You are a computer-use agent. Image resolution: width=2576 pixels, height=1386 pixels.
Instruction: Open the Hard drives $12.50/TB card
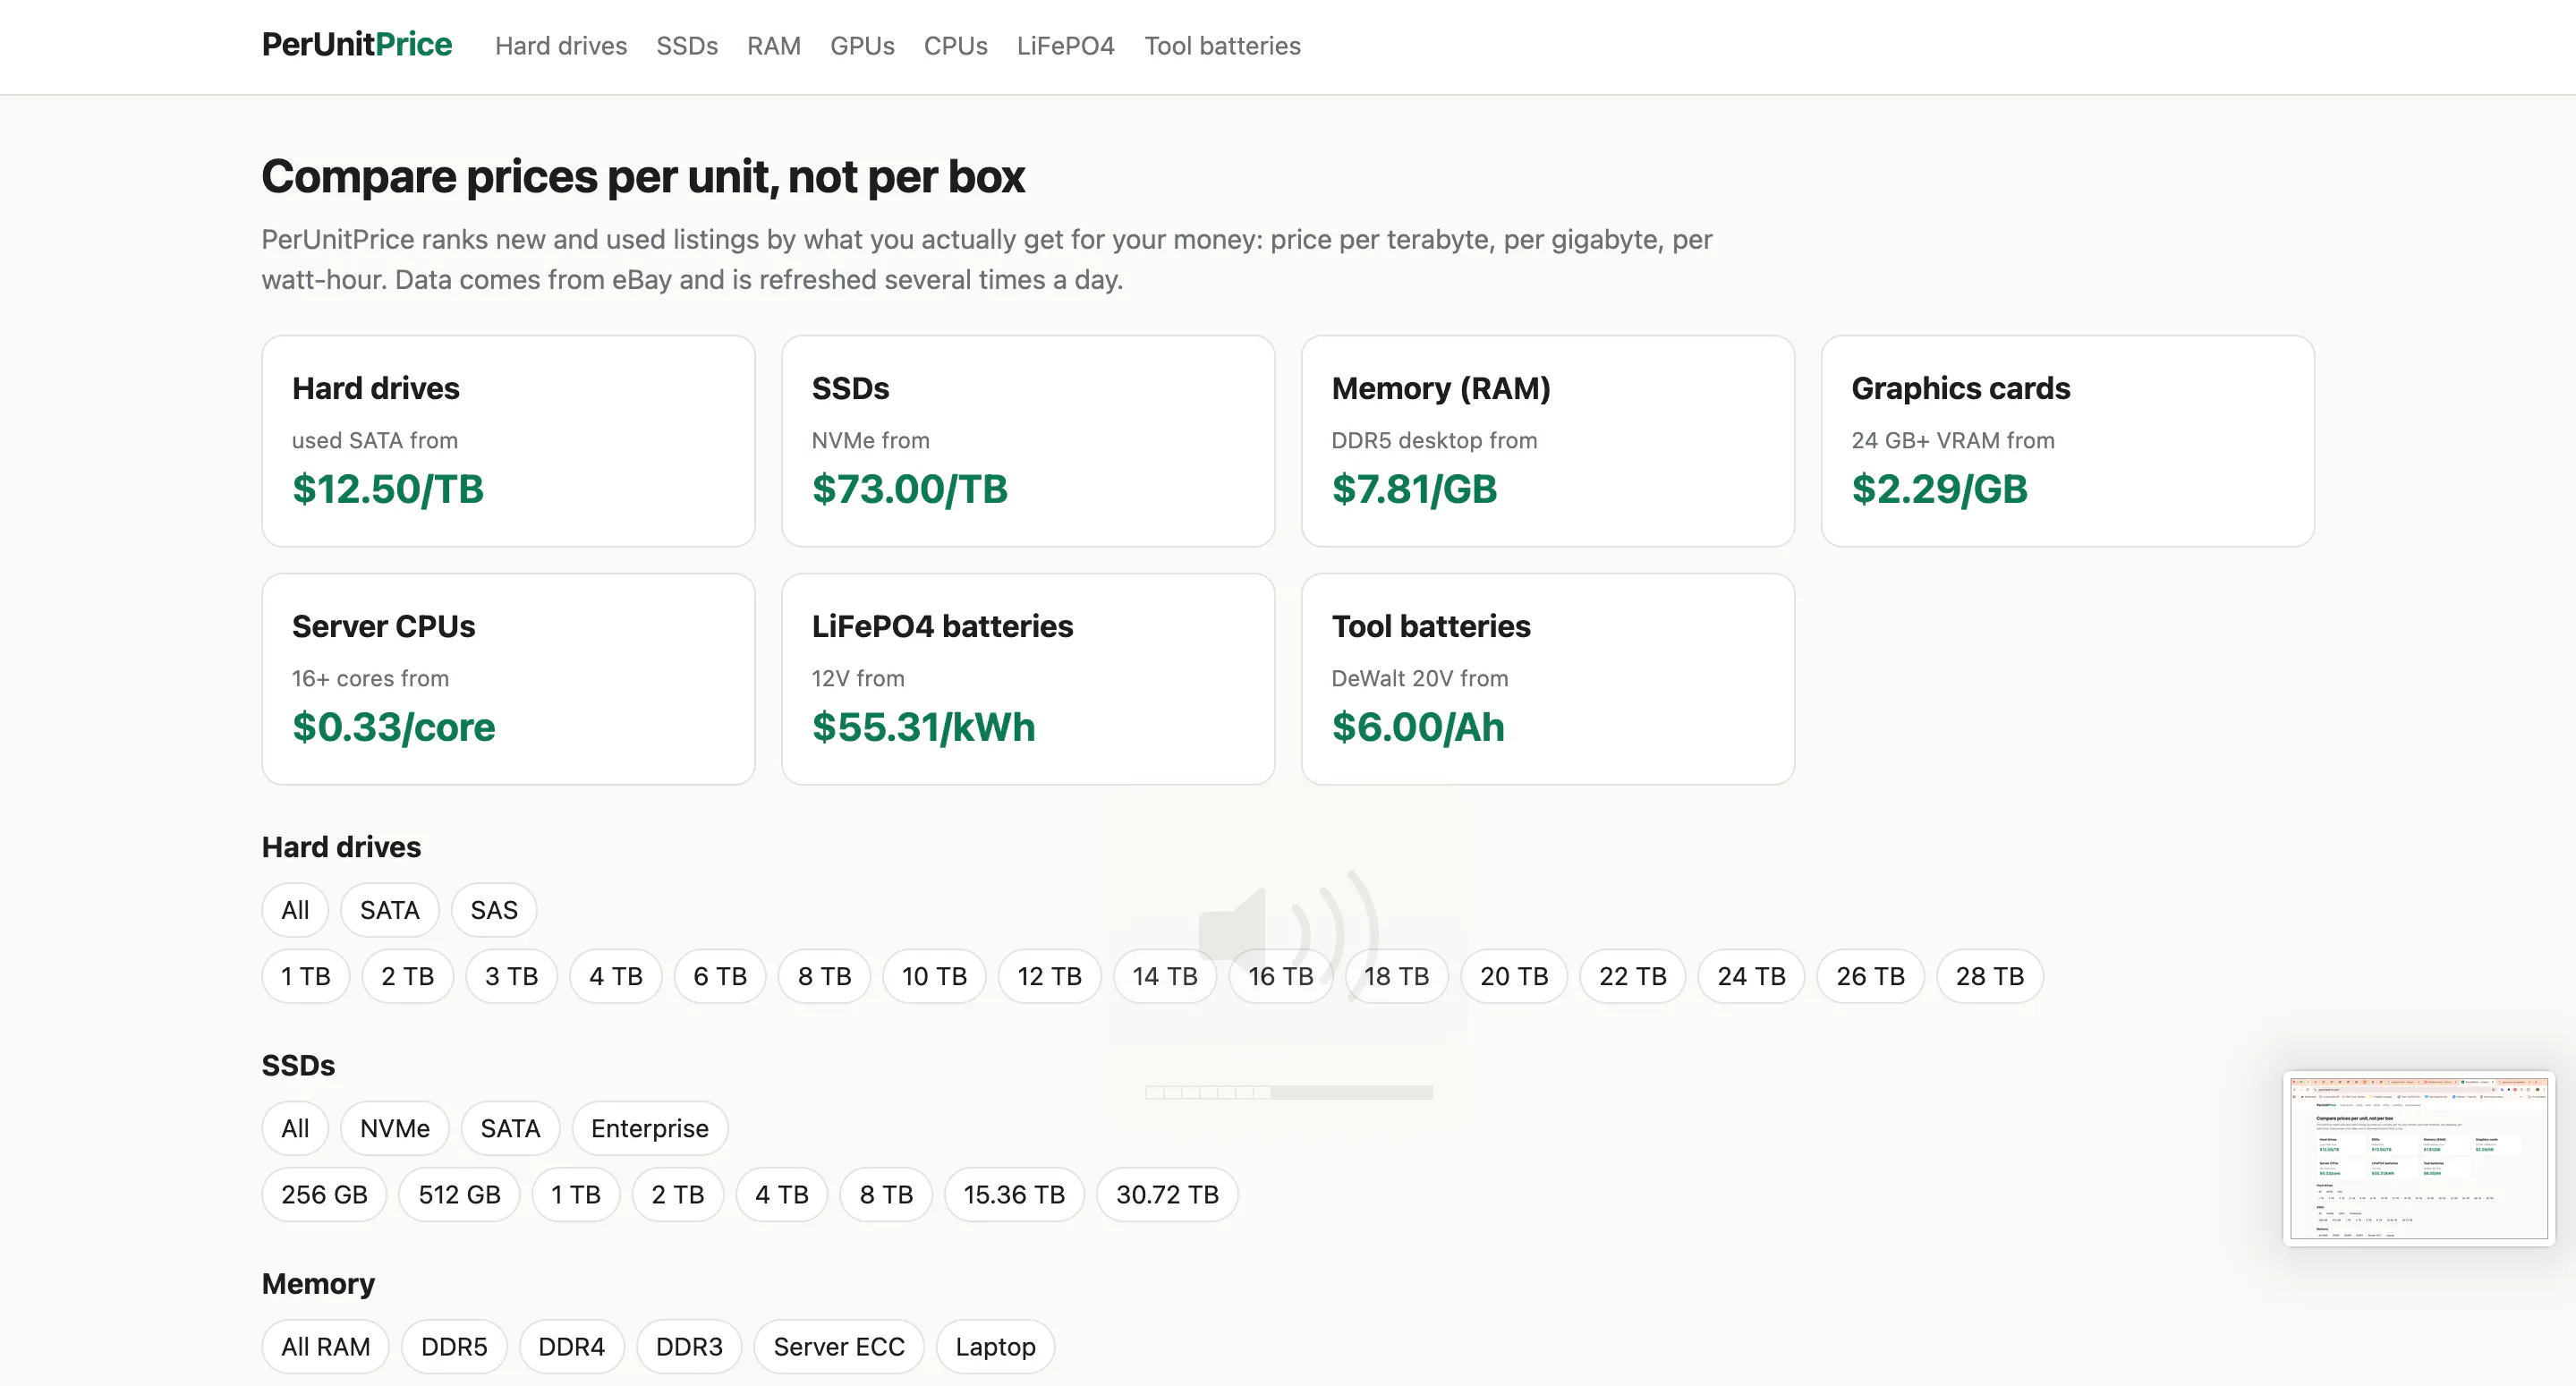pyautogui.click(x=508, y=441)
